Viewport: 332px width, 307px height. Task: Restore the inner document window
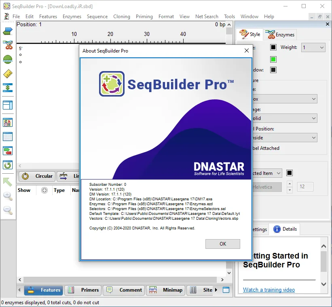click(x=320, y=17)
